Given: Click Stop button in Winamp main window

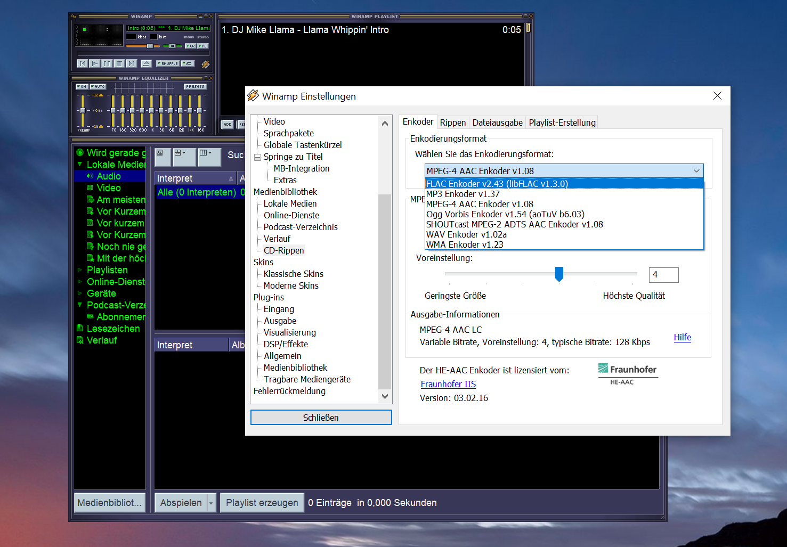Looking at the screenshot, I should 119,63.
